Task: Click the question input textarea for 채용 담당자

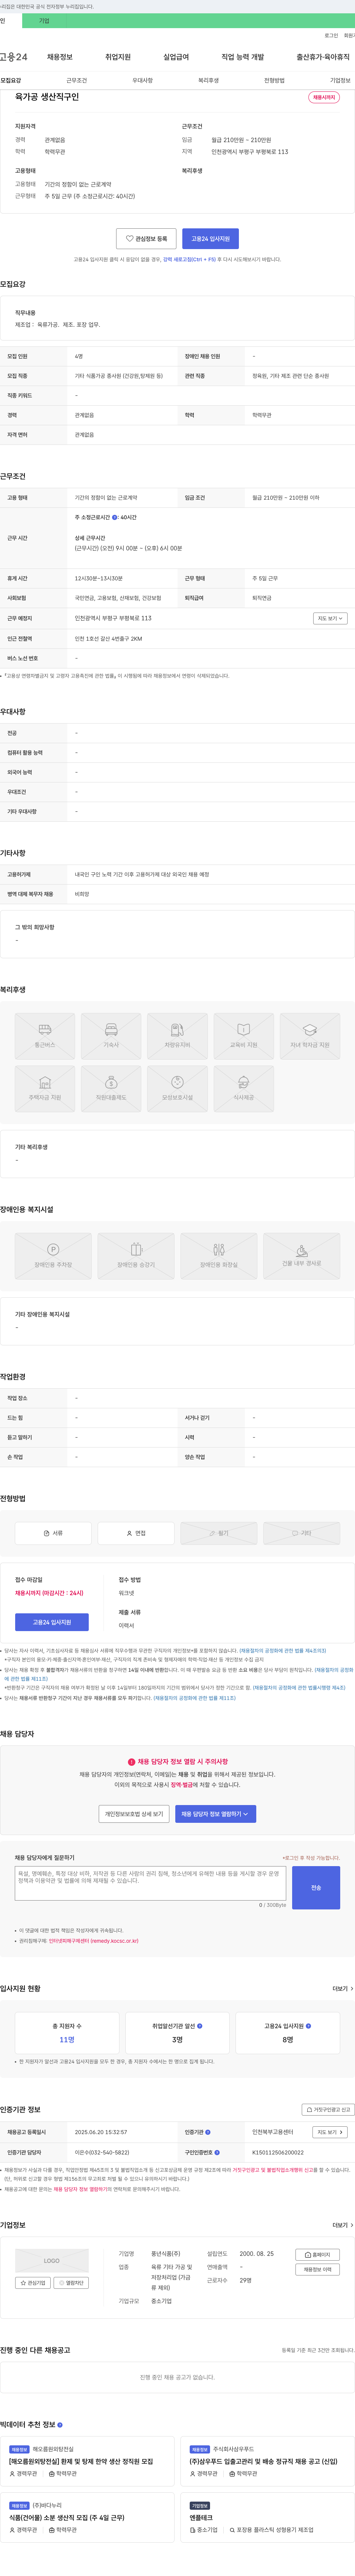Action: tap(151, 1884)
